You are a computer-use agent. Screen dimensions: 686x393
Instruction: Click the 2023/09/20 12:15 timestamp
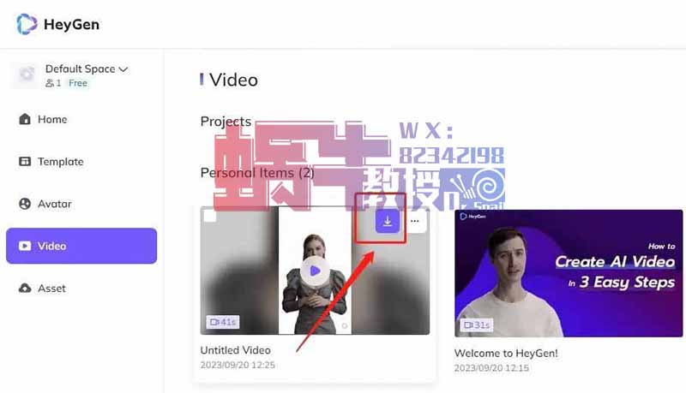coord(491,368)
